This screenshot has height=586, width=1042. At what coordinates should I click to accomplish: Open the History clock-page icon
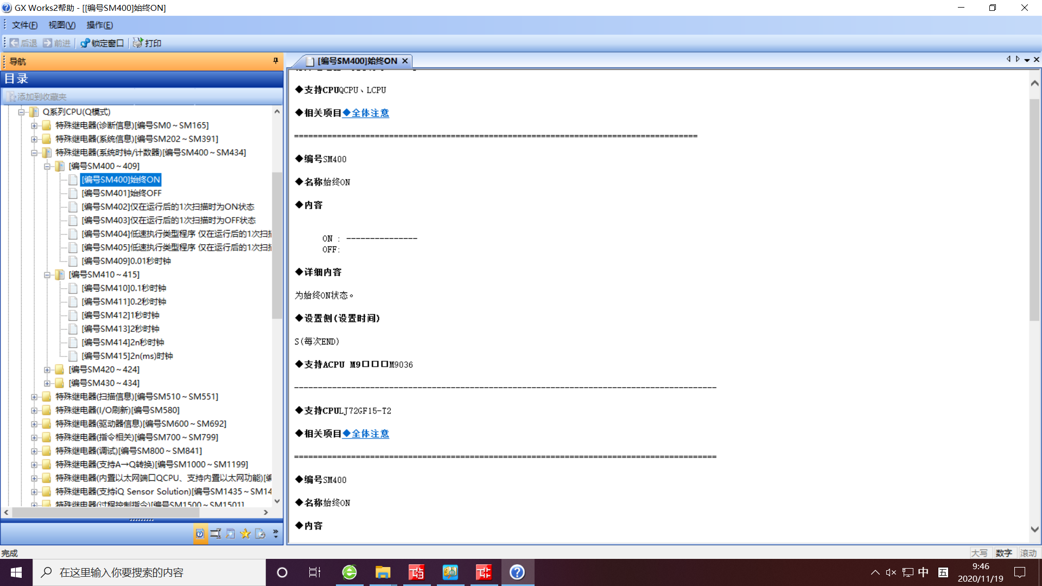[260, 534]
